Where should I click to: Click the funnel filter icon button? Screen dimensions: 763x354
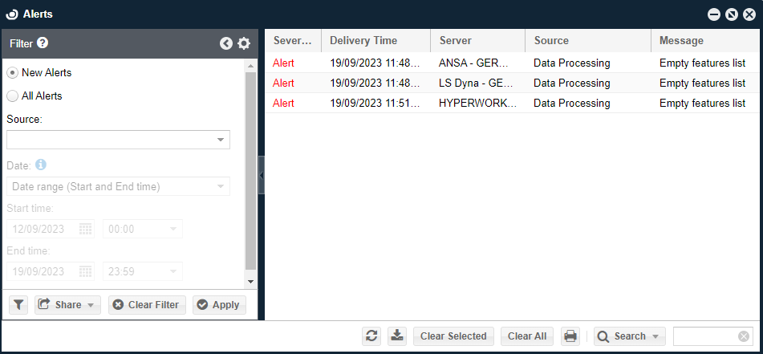(x=18, y=305)
